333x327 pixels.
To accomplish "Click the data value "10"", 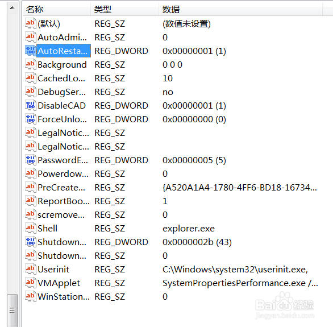I will [x=168, y=78].
